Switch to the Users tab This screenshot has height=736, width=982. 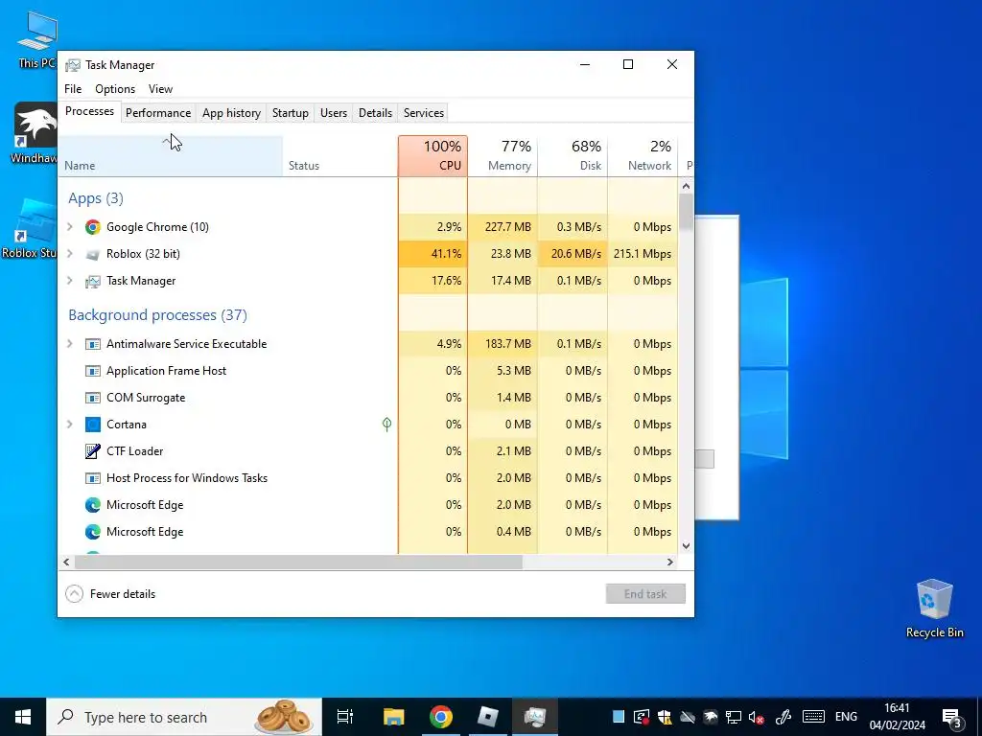334,113
